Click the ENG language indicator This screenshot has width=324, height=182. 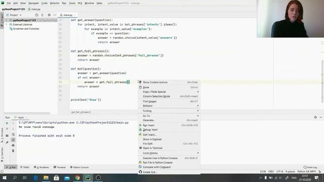coord(294,177)
